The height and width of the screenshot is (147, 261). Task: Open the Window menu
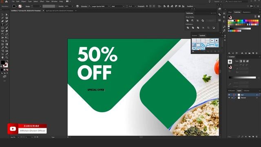tap(54, 1)
